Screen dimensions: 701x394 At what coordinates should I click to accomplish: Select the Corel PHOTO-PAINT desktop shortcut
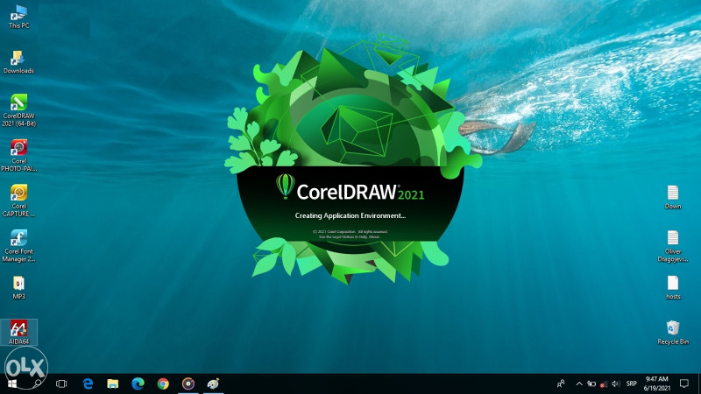tap(18, 155)
